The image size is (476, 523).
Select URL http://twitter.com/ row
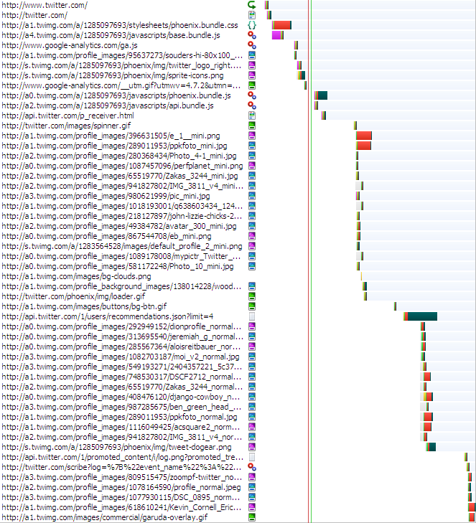tap(34, 15)
